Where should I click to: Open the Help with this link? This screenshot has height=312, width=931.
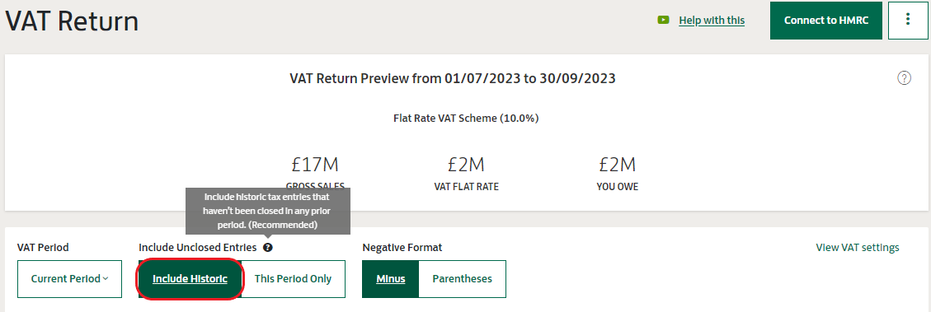(x=712, y=20)
